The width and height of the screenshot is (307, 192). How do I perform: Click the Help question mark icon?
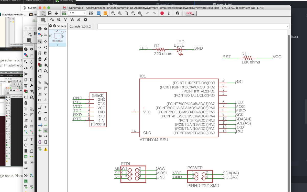pos(177,13)
